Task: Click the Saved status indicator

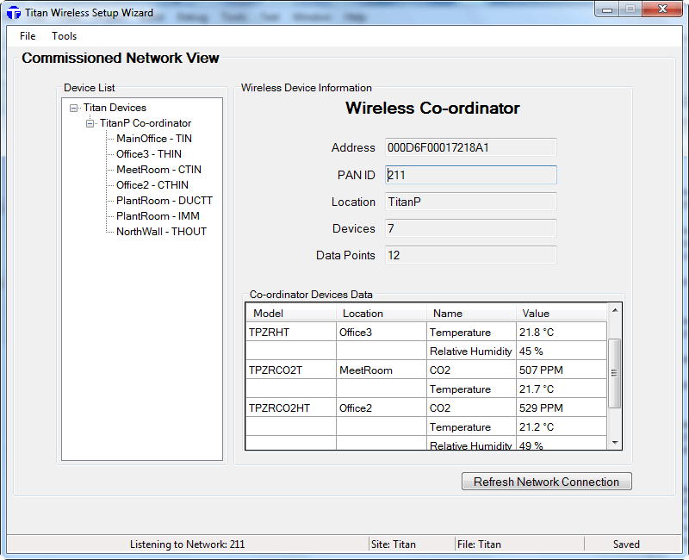Action: (x=626, y=544)
